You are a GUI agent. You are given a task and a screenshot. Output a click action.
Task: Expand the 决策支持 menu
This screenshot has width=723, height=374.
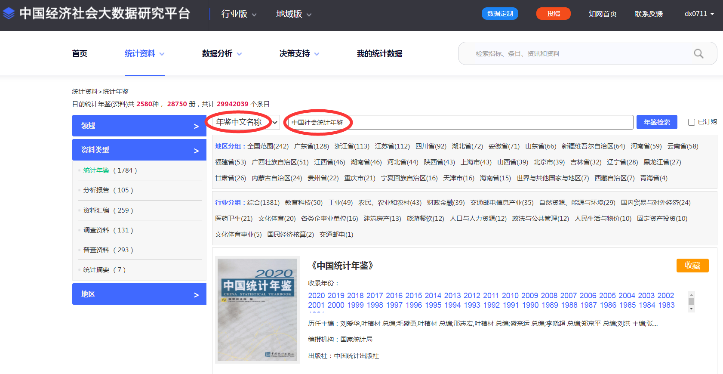tap(299, 53)
